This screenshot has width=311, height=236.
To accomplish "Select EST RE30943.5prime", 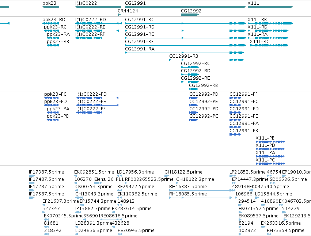I will click(120, 235).
